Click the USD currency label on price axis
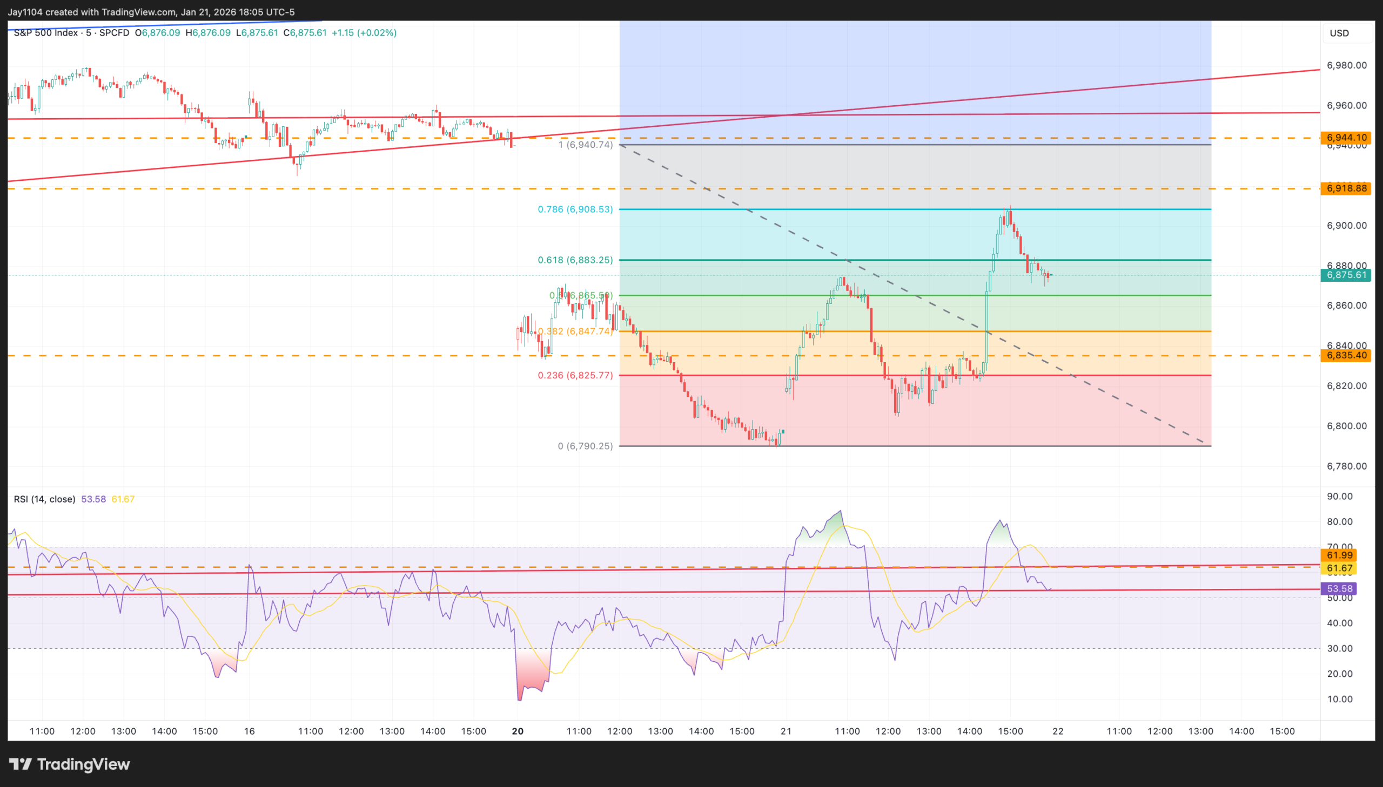1383x787 pixels. tap(1339, 33)
